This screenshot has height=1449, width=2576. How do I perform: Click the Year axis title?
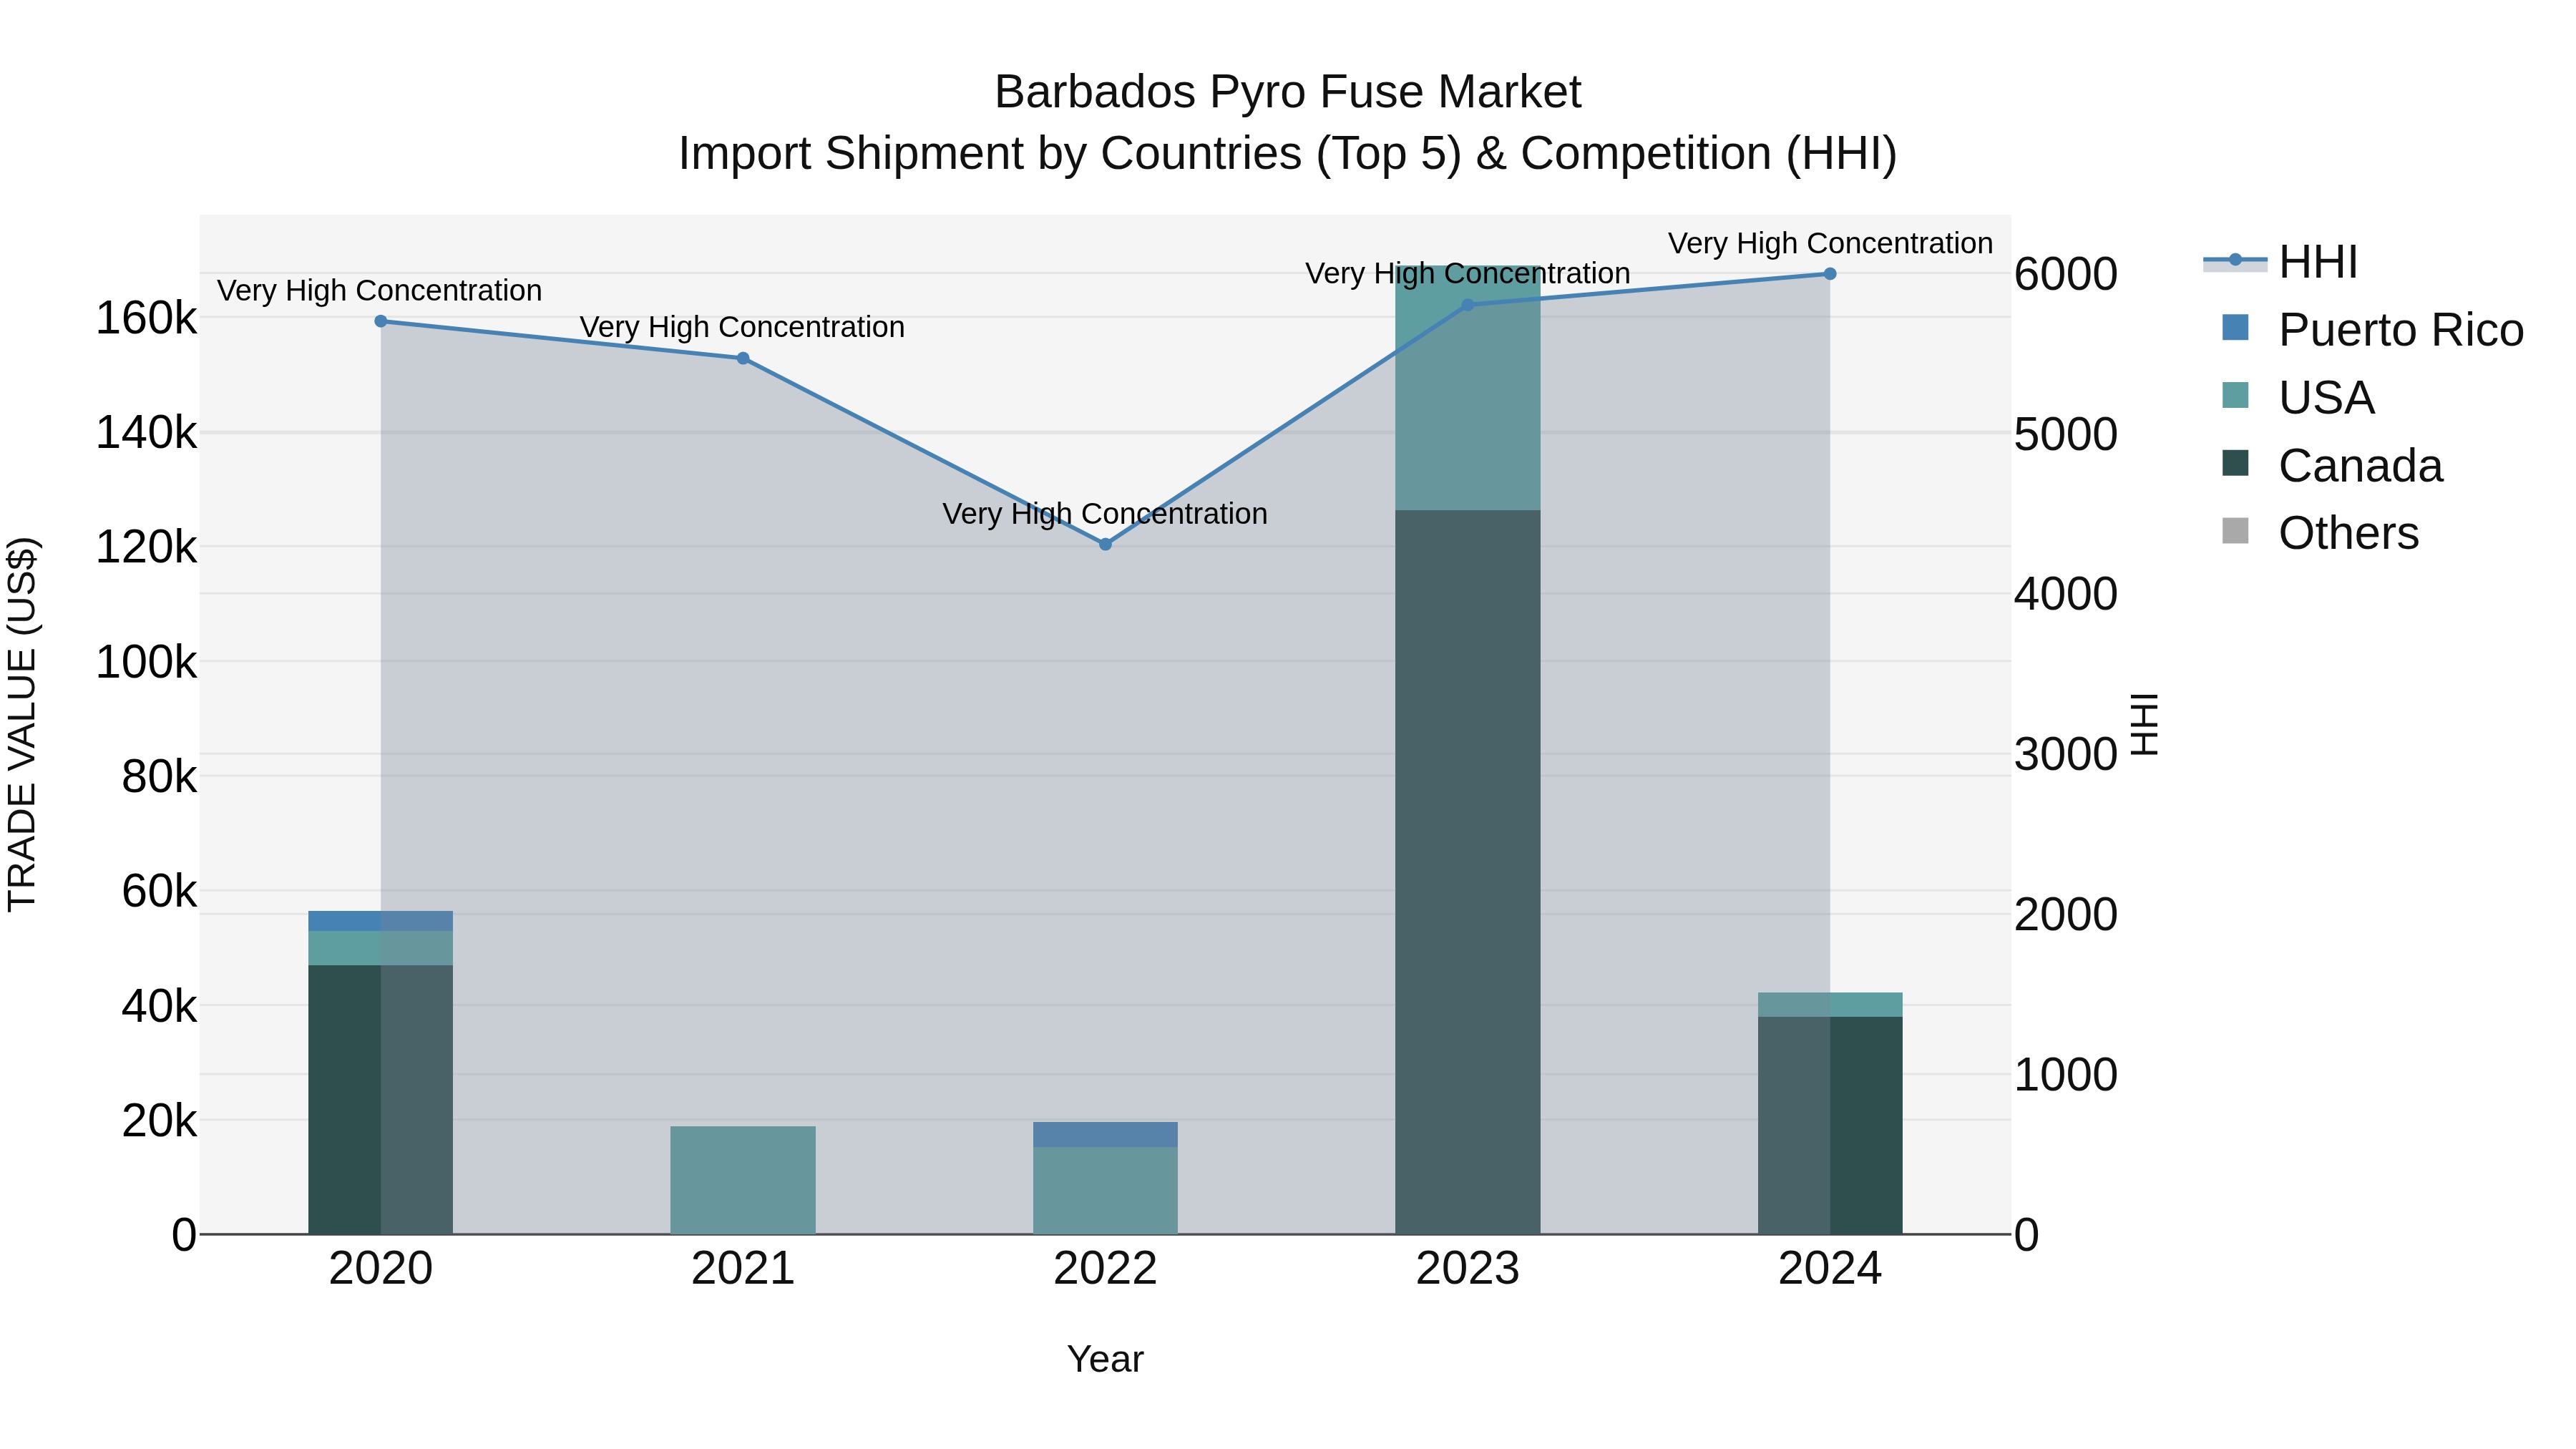1105,1359
